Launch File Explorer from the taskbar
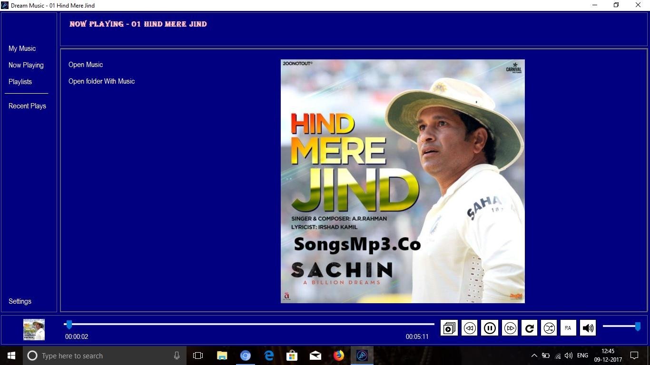Image resolution: width=650 pixels, height=365 pixels. pos(222,355)
